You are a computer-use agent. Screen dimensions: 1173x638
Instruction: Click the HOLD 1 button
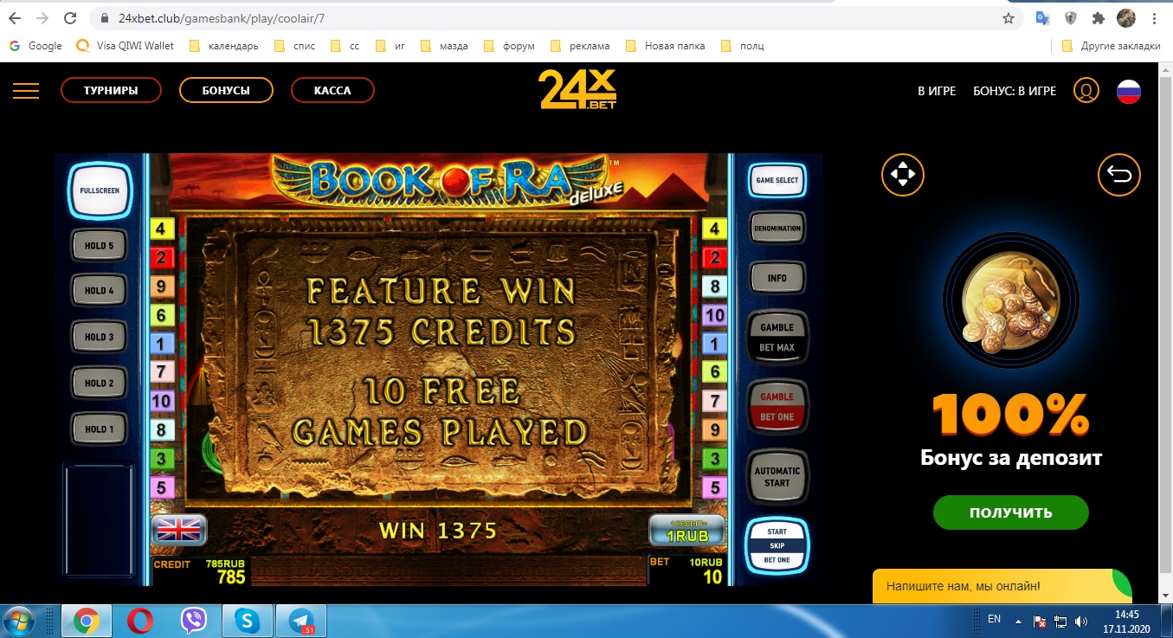pyautogui.click(x=100, y=429)
